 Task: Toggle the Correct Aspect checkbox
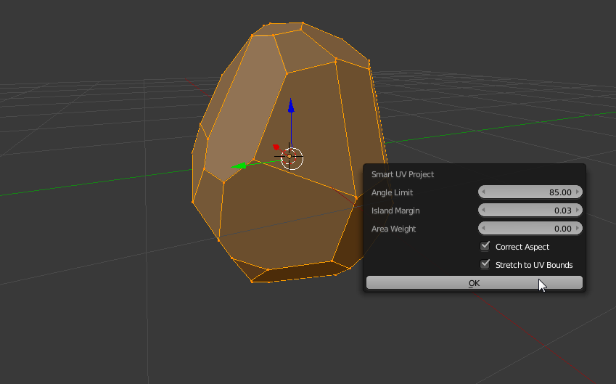pos(485,247)
